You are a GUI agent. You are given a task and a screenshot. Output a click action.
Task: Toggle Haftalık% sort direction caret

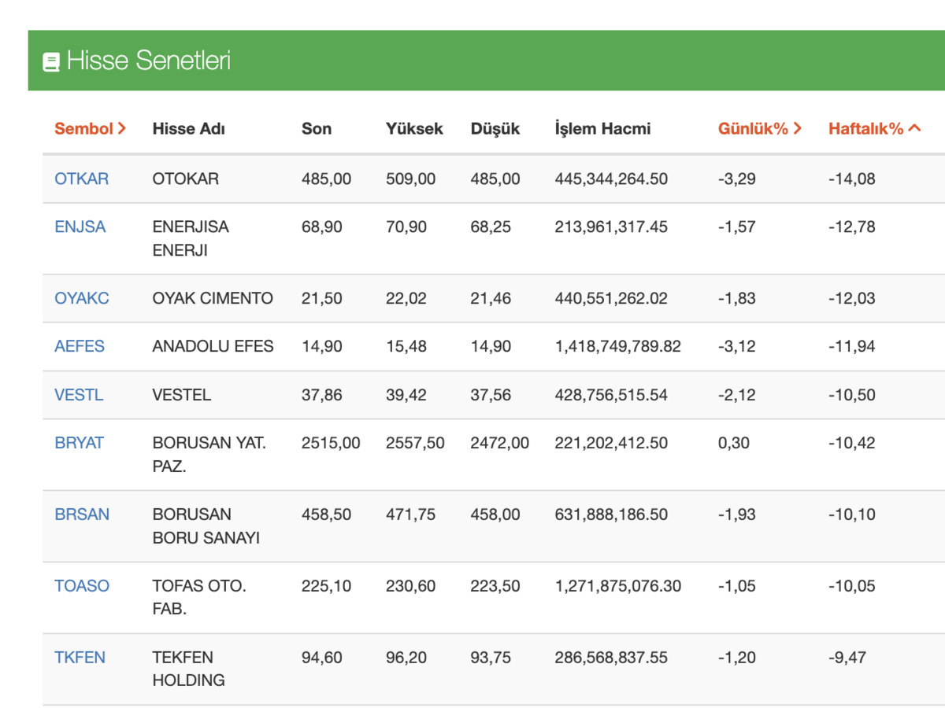pos(914,128)
